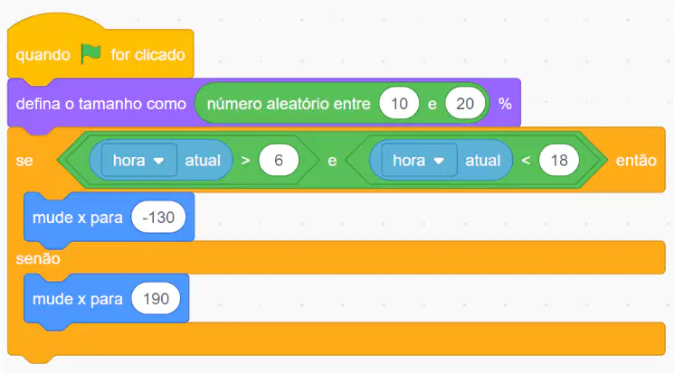Open the second 'hora' dropdown arrow
Screen dimensions: 674x373
(439, 161)
